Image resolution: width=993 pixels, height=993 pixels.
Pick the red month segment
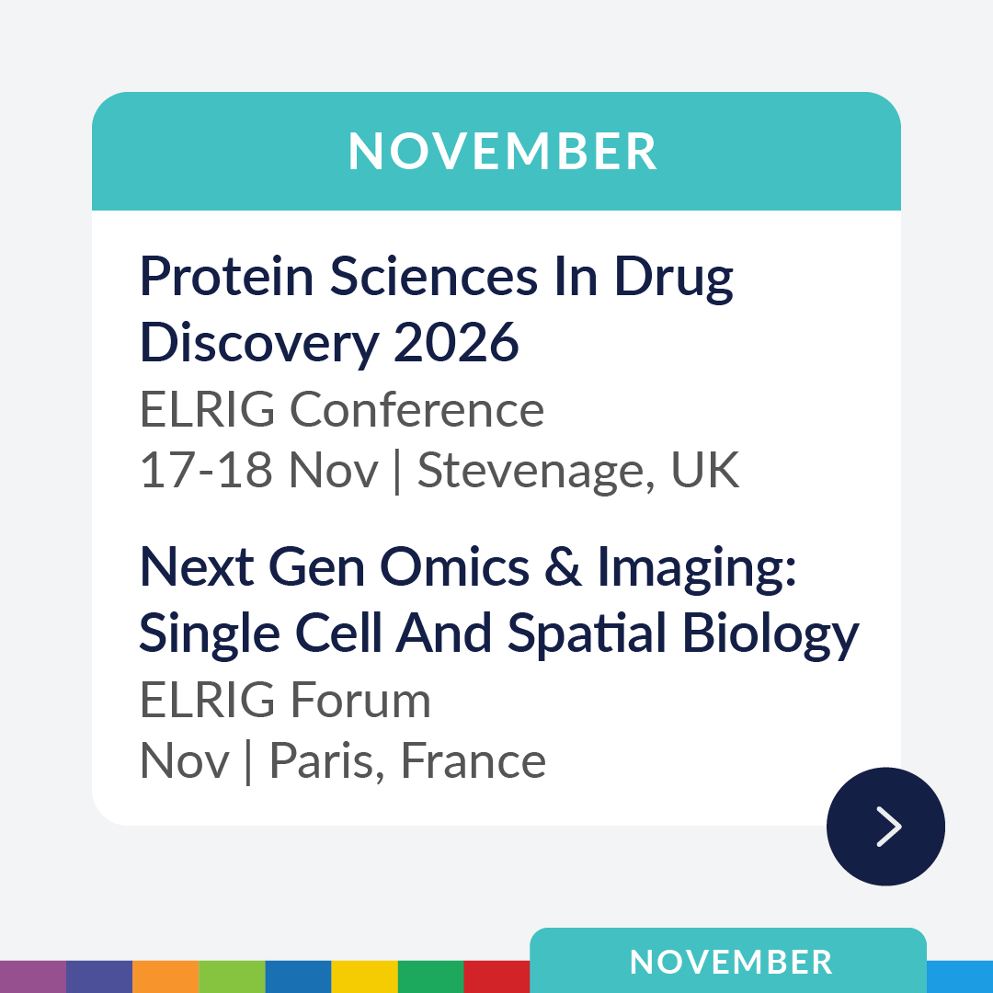(496, 976)
